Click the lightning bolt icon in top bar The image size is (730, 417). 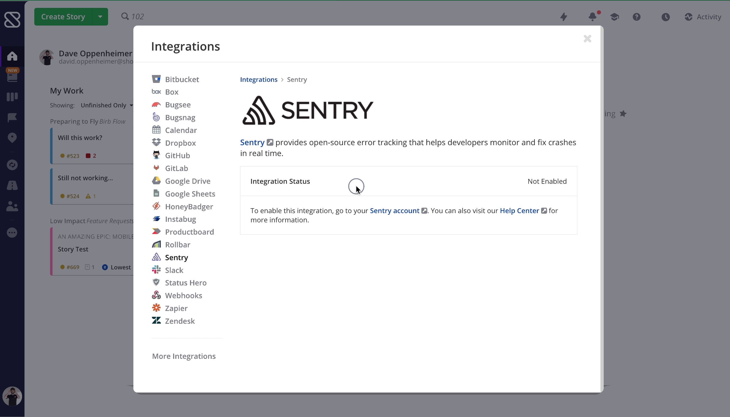(x=564, y=17)
